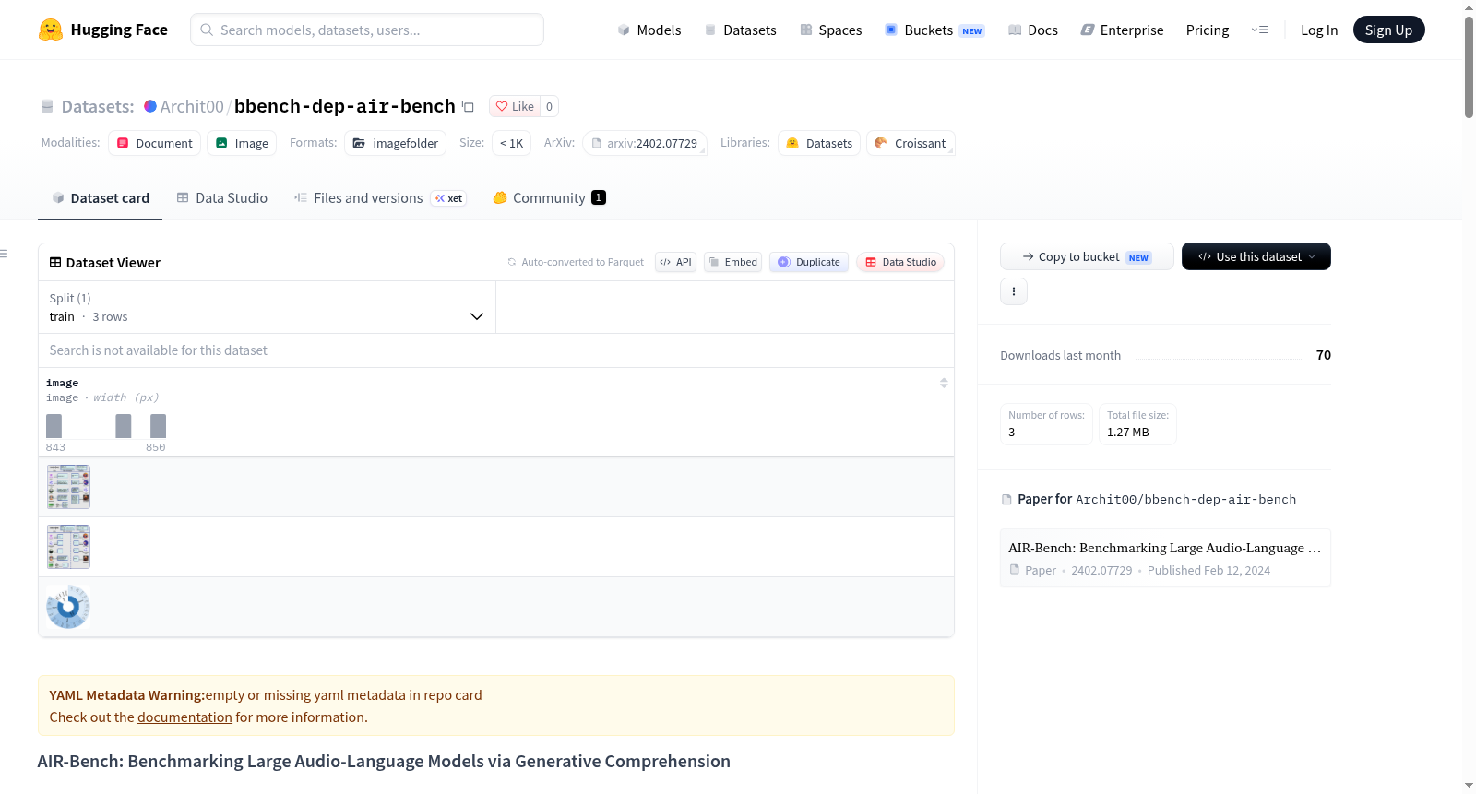1476x794 pixels.
Task: Click the Archit00 owner name link
Action: 192,106
